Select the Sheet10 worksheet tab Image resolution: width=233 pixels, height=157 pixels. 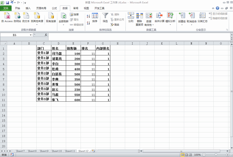tap(57, 151)
